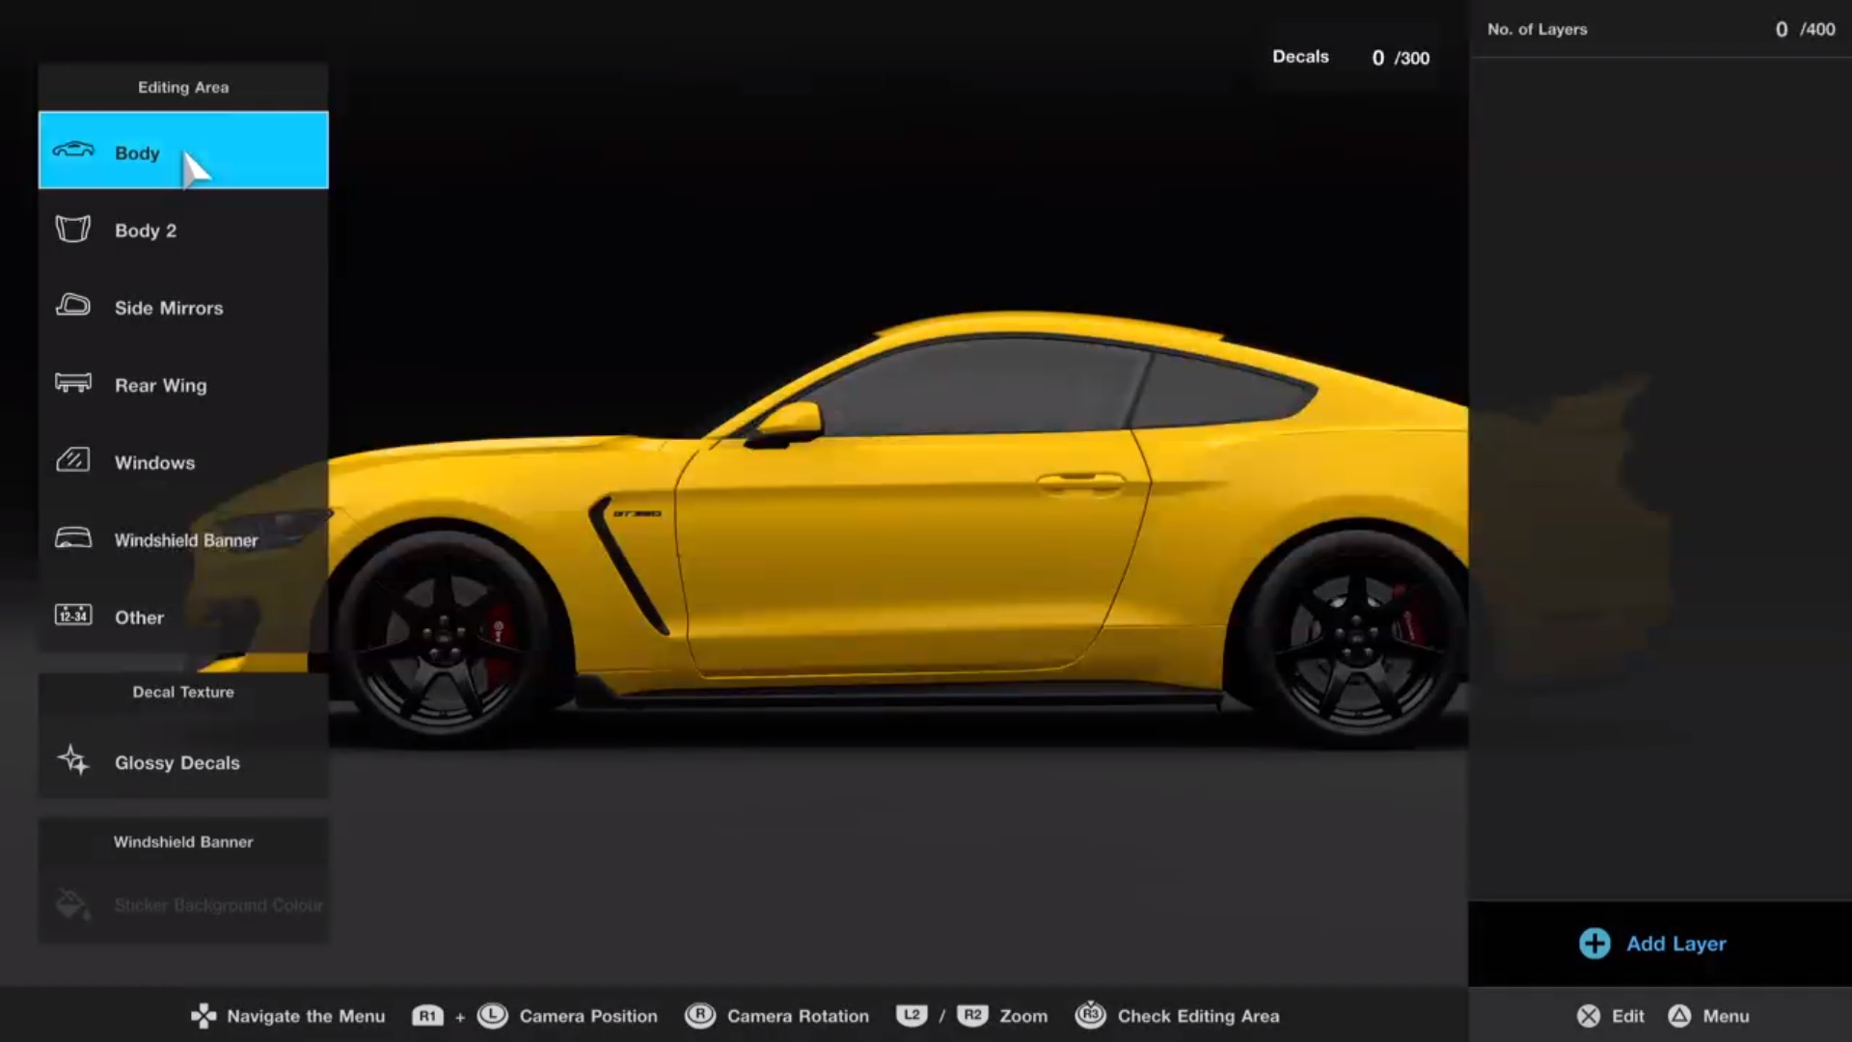
Task: Select the Other number-plate icon
Action: 72,616
